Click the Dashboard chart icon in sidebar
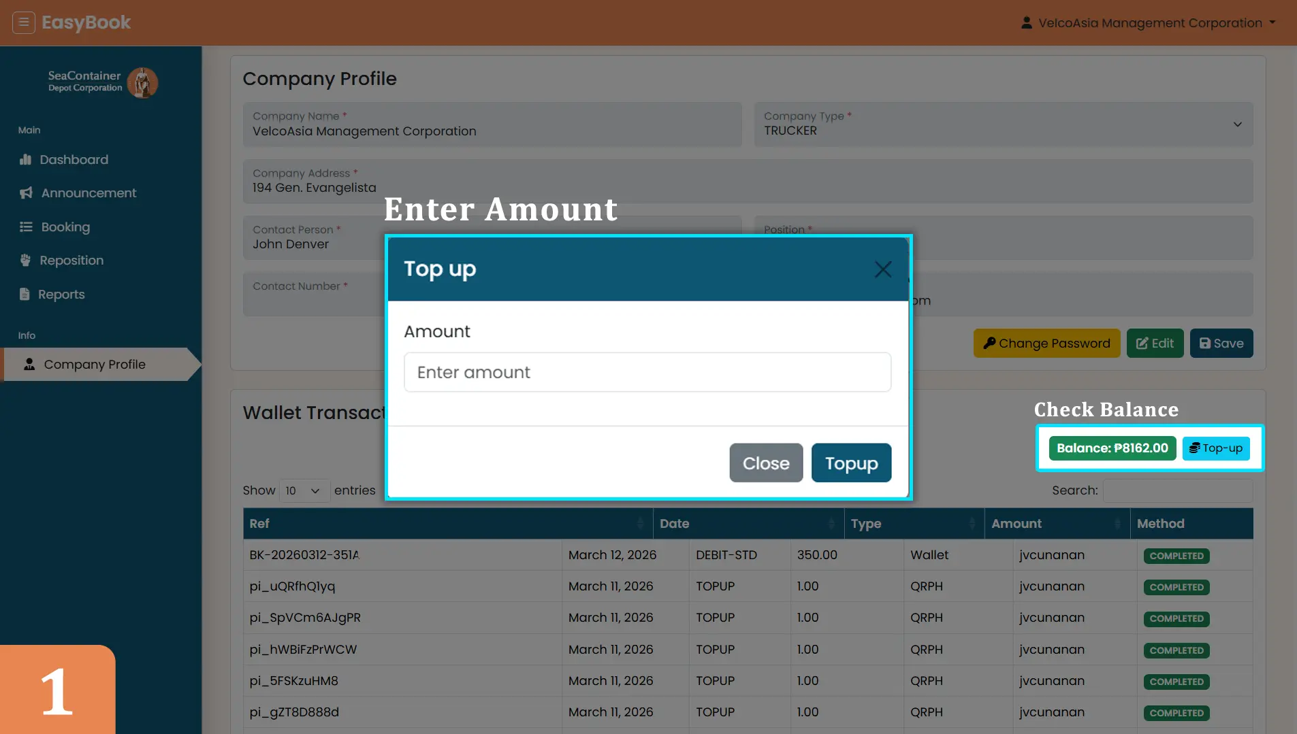The width and height of the screenshot is (1297, 734). click(x=26, y=160)
